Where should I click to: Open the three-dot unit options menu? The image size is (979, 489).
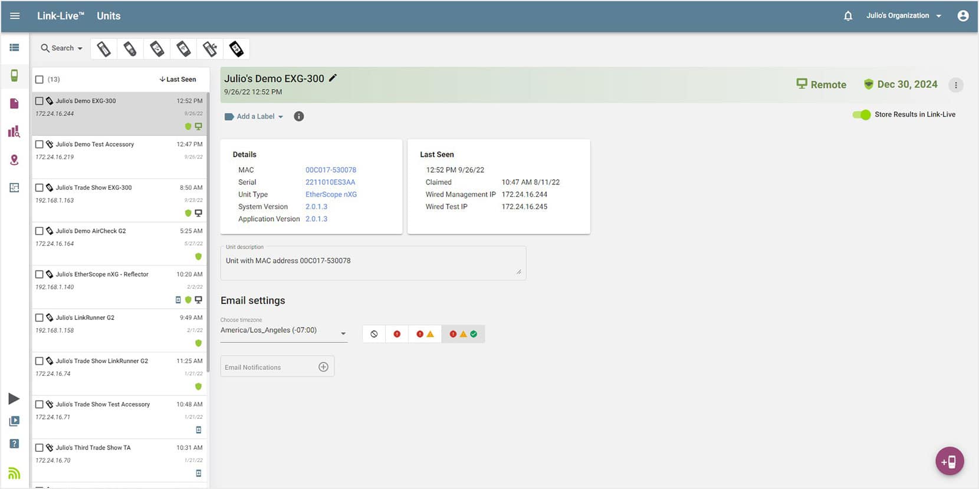(x=955, y=85)
